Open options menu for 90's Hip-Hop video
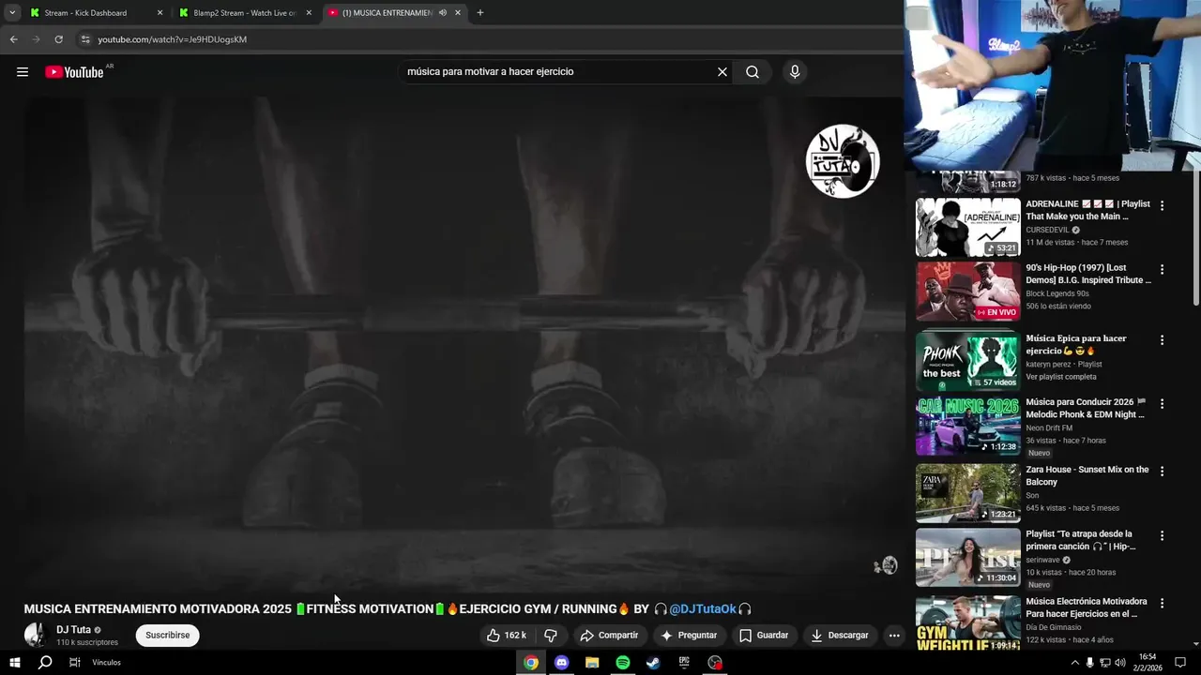 1162,269
